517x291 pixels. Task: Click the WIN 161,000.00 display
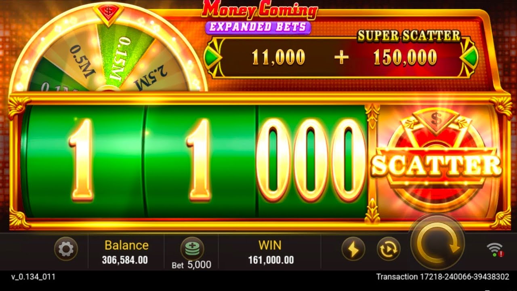click(270, 252)
